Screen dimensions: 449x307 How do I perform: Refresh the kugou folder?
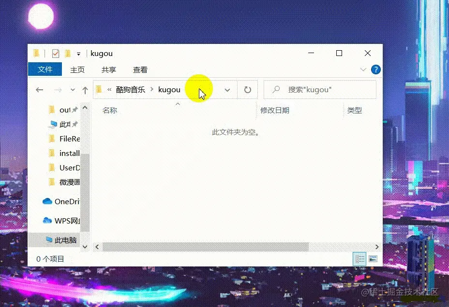click(248, 90)
